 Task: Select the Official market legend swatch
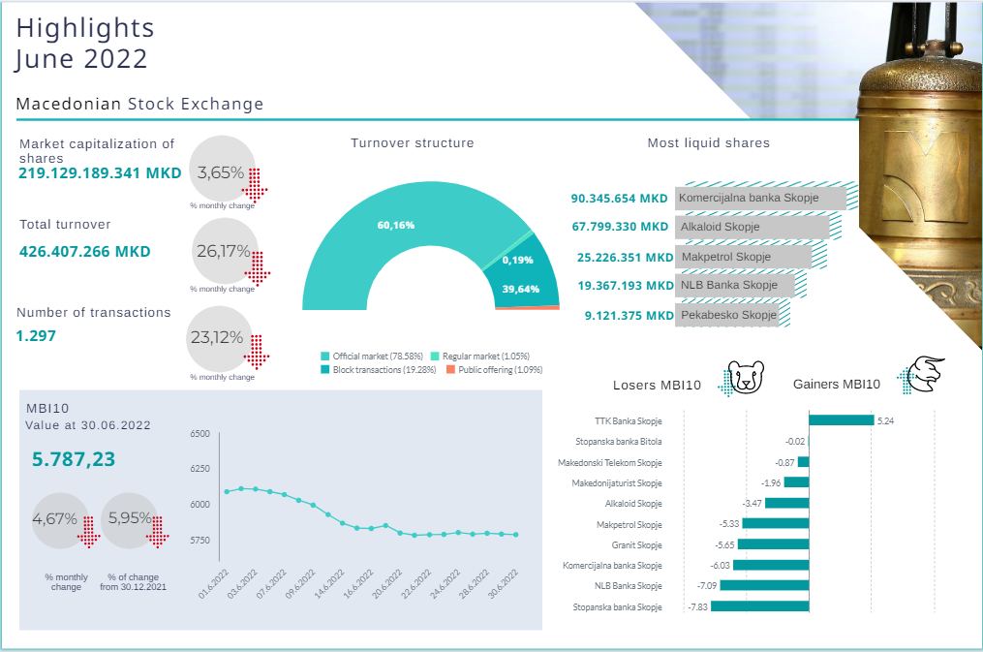tap(325, 357)
